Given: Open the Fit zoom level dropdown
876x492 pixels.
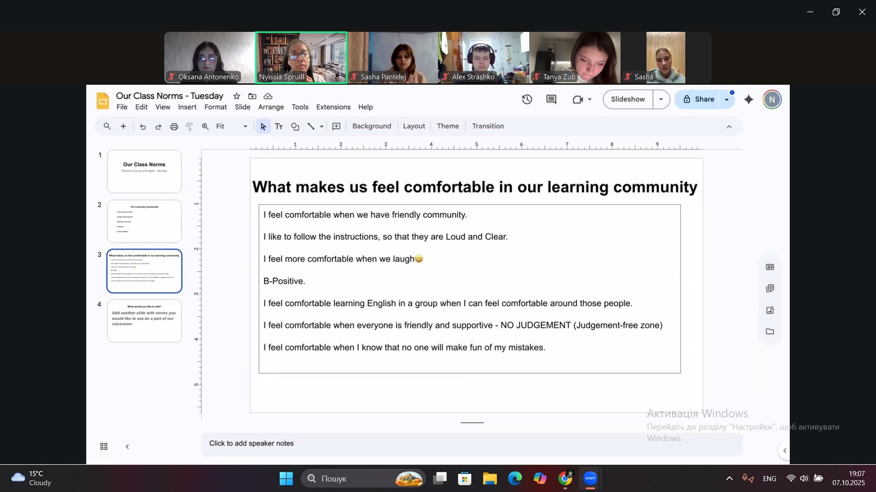Looking at the screenshot, I should coord(232,127).
